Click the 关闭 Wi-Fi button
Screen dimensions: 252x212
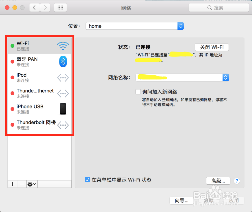(x=212, y=47)
